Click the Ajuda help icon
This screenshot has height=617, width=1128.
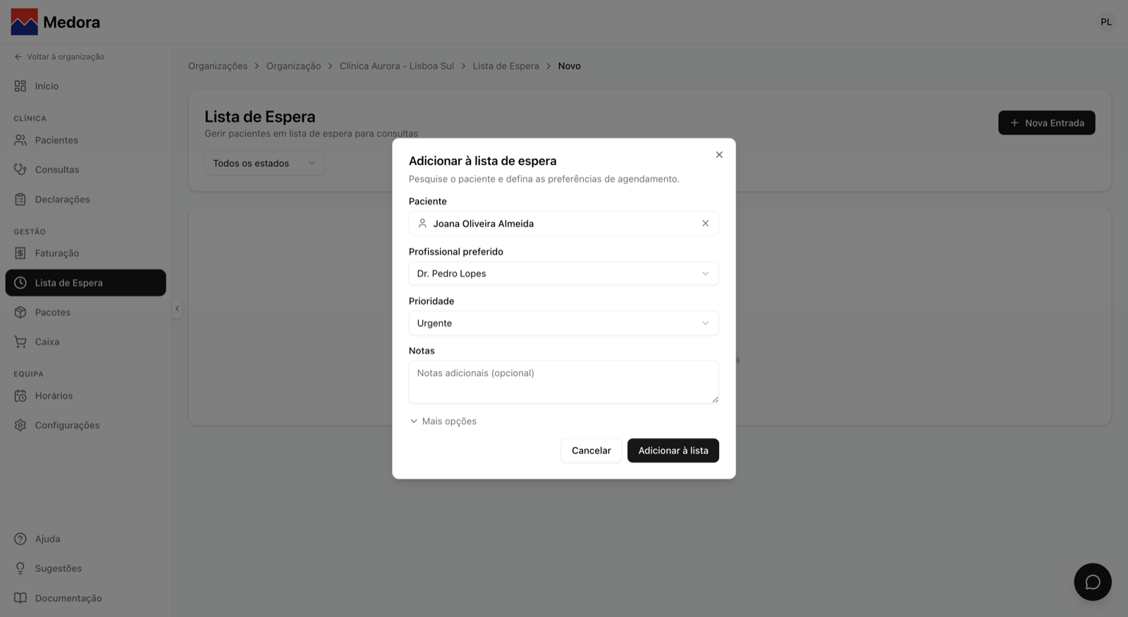click(20, 539)
